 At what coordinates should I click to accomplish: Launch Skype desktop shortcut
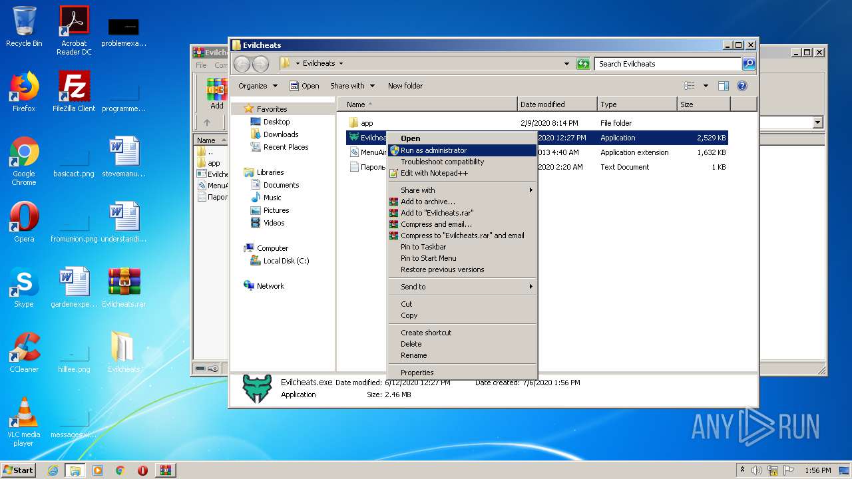[x=24, y=287]
